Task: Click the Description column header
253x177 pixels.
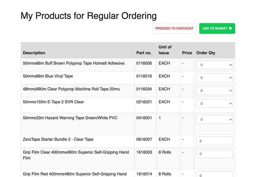Action: [34, 53]
